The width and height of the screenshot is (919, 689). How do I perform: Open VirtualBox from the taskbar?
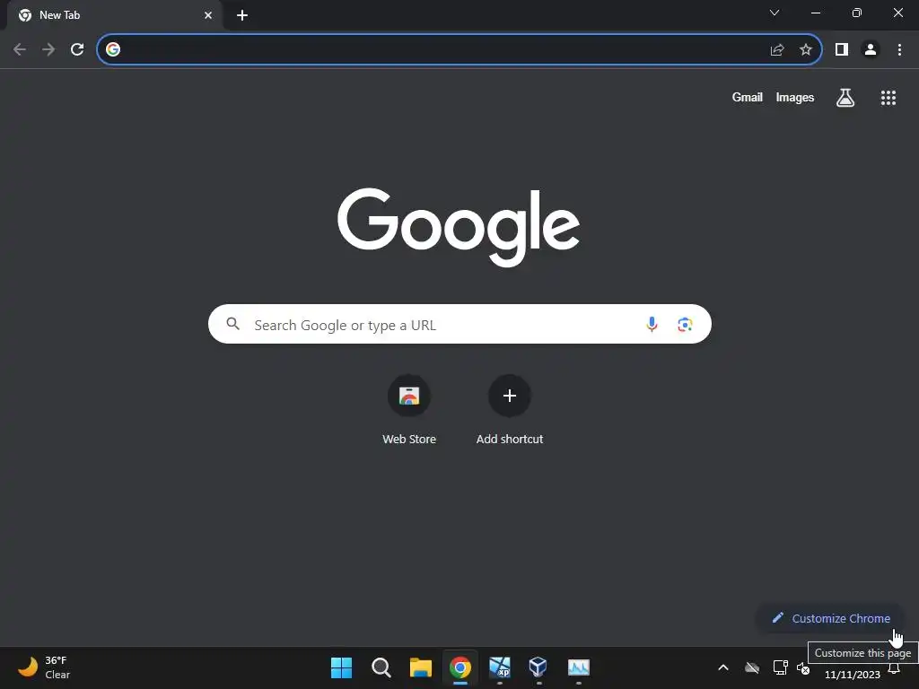pos(538,667)
